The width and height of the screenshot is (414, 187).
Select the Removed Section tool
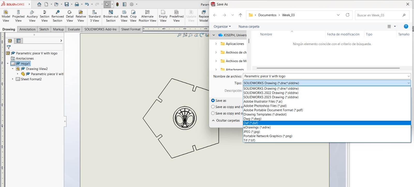click(57, 16)
